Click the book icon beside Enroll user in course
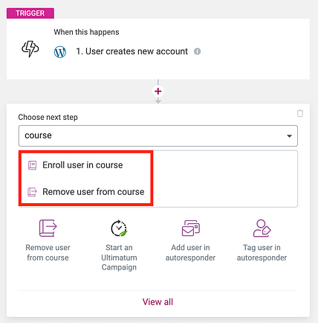 (x=32, y=165)
